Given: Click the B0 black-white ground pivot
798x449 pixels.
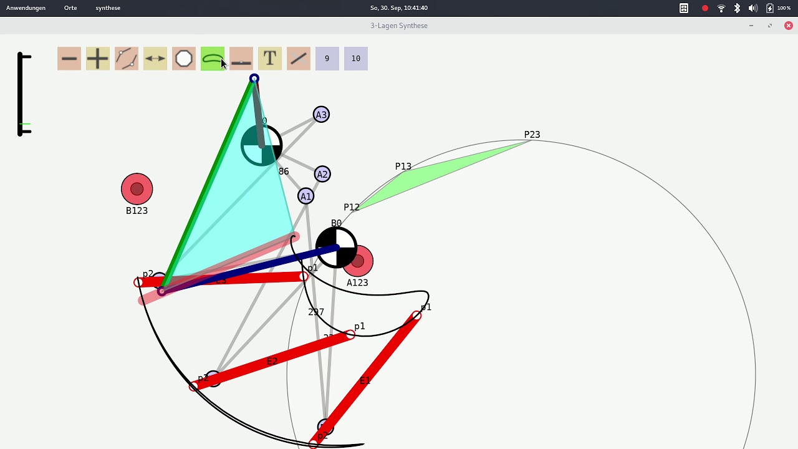Looking at the screenshot, I should click(x=336, y=248).
